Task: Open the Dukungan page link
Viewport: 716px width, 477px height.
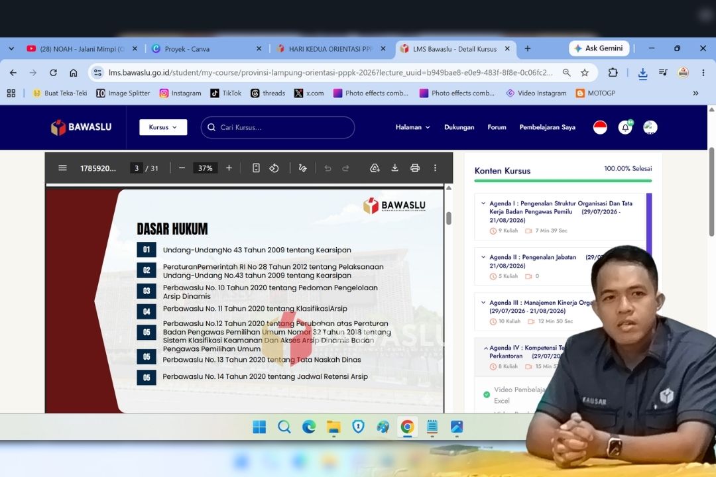Action: pos(459,127)
